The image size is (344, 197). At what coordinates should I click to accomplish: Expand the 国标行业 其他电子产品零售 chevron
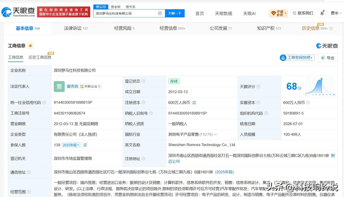click(x=216, y=135)
